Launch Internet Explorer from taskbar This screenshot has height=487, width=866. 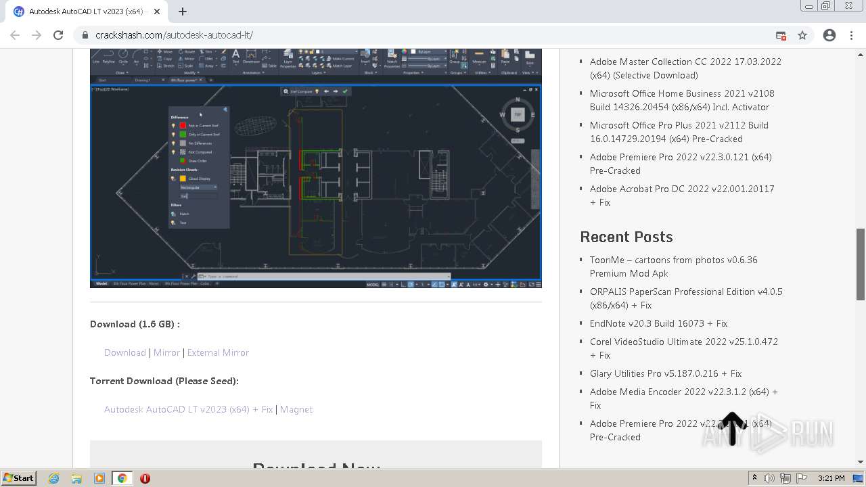point(54,478)
